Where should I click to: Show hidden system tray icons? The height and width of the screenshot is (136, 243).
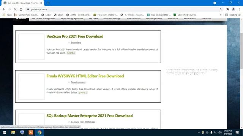tap(199, 133)
